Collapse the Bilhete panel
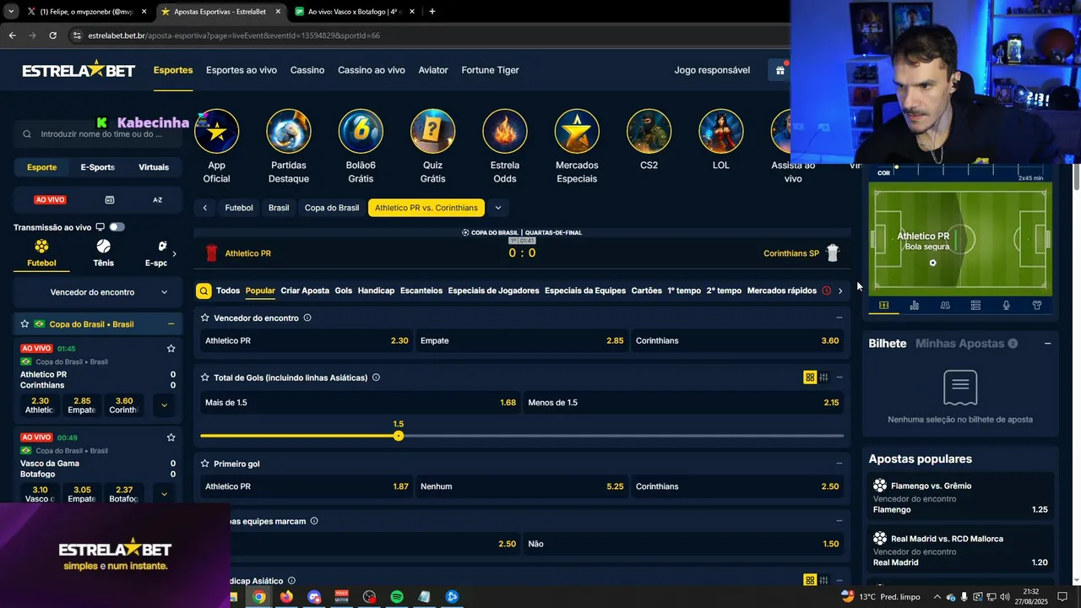The width and height of the screenshot is (1081, 608). [x=1048, y=344]
